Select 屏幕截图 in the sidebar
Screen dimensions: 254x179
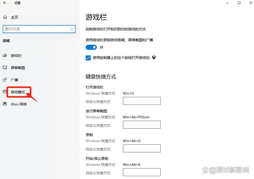pos(18,68)
